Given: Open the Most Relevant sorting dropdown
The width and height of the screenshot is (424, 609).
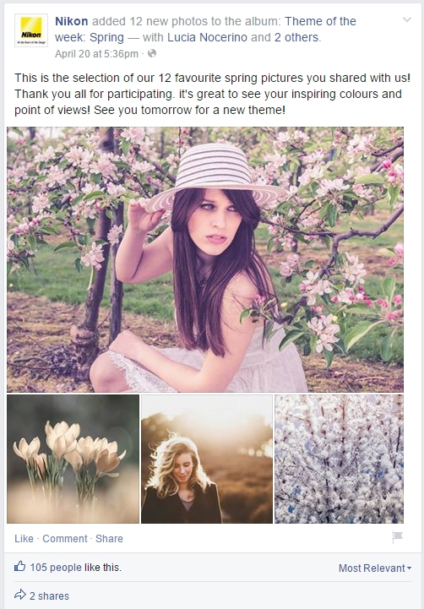Looking at the screenshot, I should pyautogui.click(x=375, y=568).
